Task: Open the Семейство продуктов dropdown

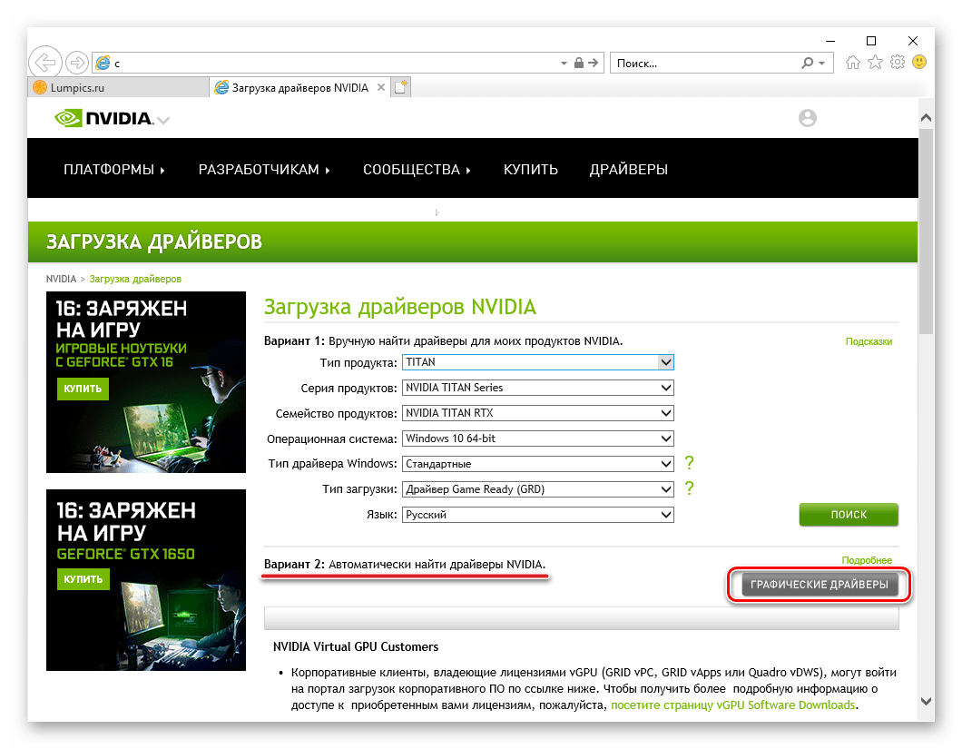Action: [538, 413]
